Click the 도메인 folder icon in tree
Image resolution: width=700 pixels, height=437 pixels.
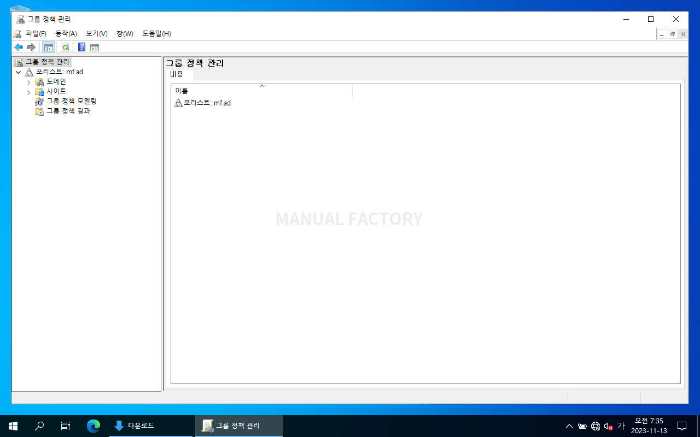click(x=39, y=82)
